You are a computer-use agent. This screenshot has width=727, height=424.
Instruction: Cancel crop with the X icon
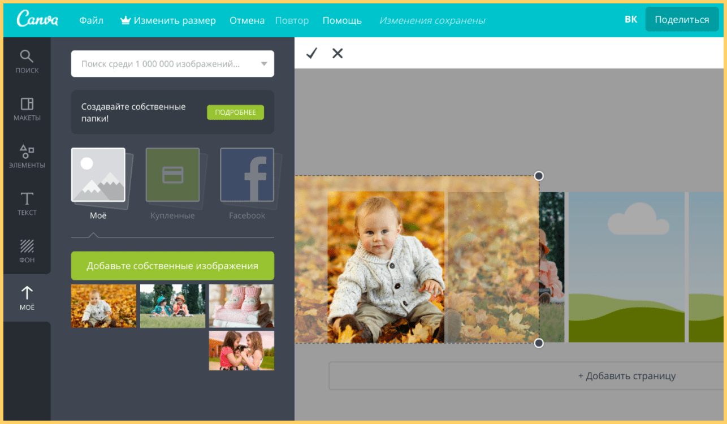(x=337, y=53)
